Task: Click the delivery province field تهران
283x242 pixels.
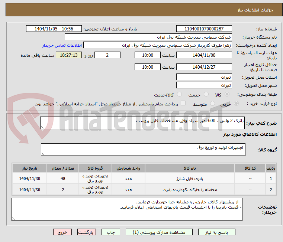Action: (x=204, y=77)
